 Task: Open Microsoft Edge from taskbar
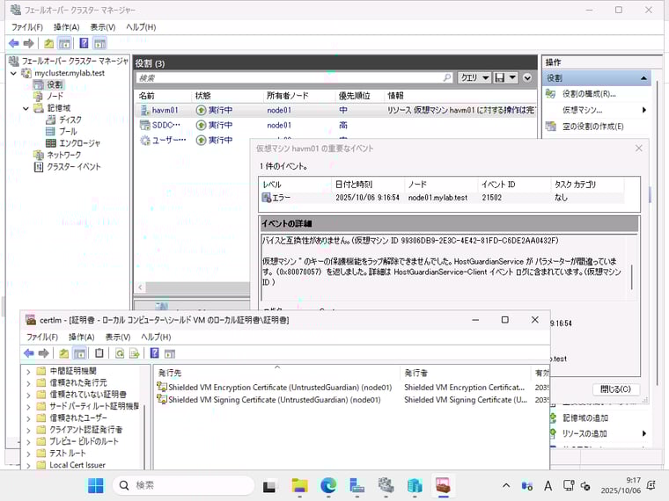pyautogui.click(x=328, y=485)
